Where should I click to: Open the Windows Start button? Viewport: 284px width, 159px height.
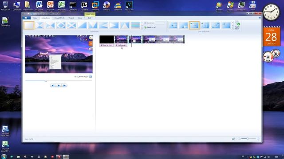pos(4,156)
